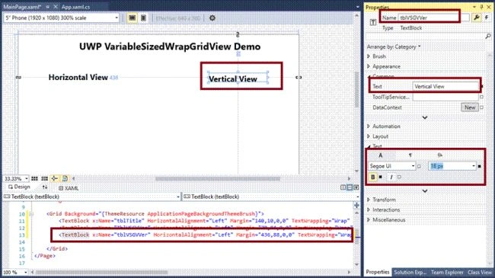Image resolution: width=495 pixels, height=278 pixels.
Task: Collapse the split pane
Action: (x=356, y=187)
